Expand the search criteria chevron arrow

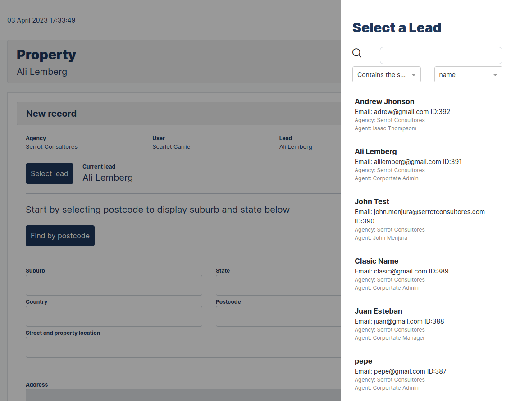tap(414, 74)
